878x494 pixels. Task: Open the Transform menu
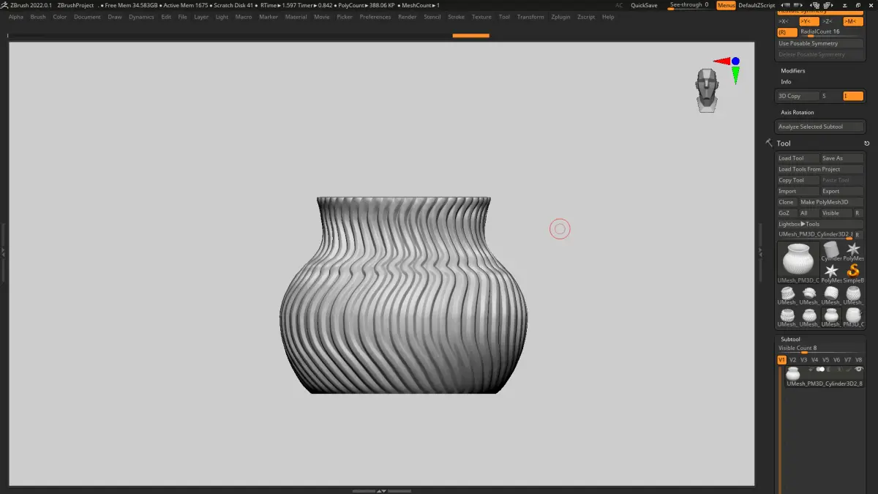coord(530,17)
